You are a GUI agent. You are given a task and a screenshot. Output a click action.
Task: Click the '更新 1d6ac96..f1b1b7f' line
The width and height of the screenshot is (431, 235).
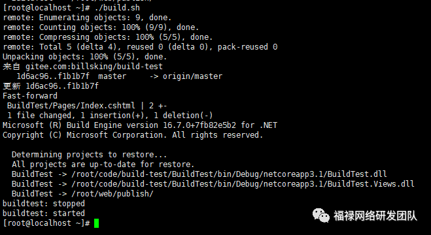point(50,86)
